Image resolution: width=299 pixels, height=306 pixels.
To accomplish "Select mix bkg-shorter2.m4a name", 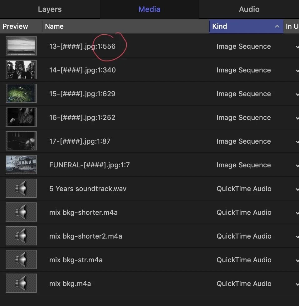I will tap(86, 236).
